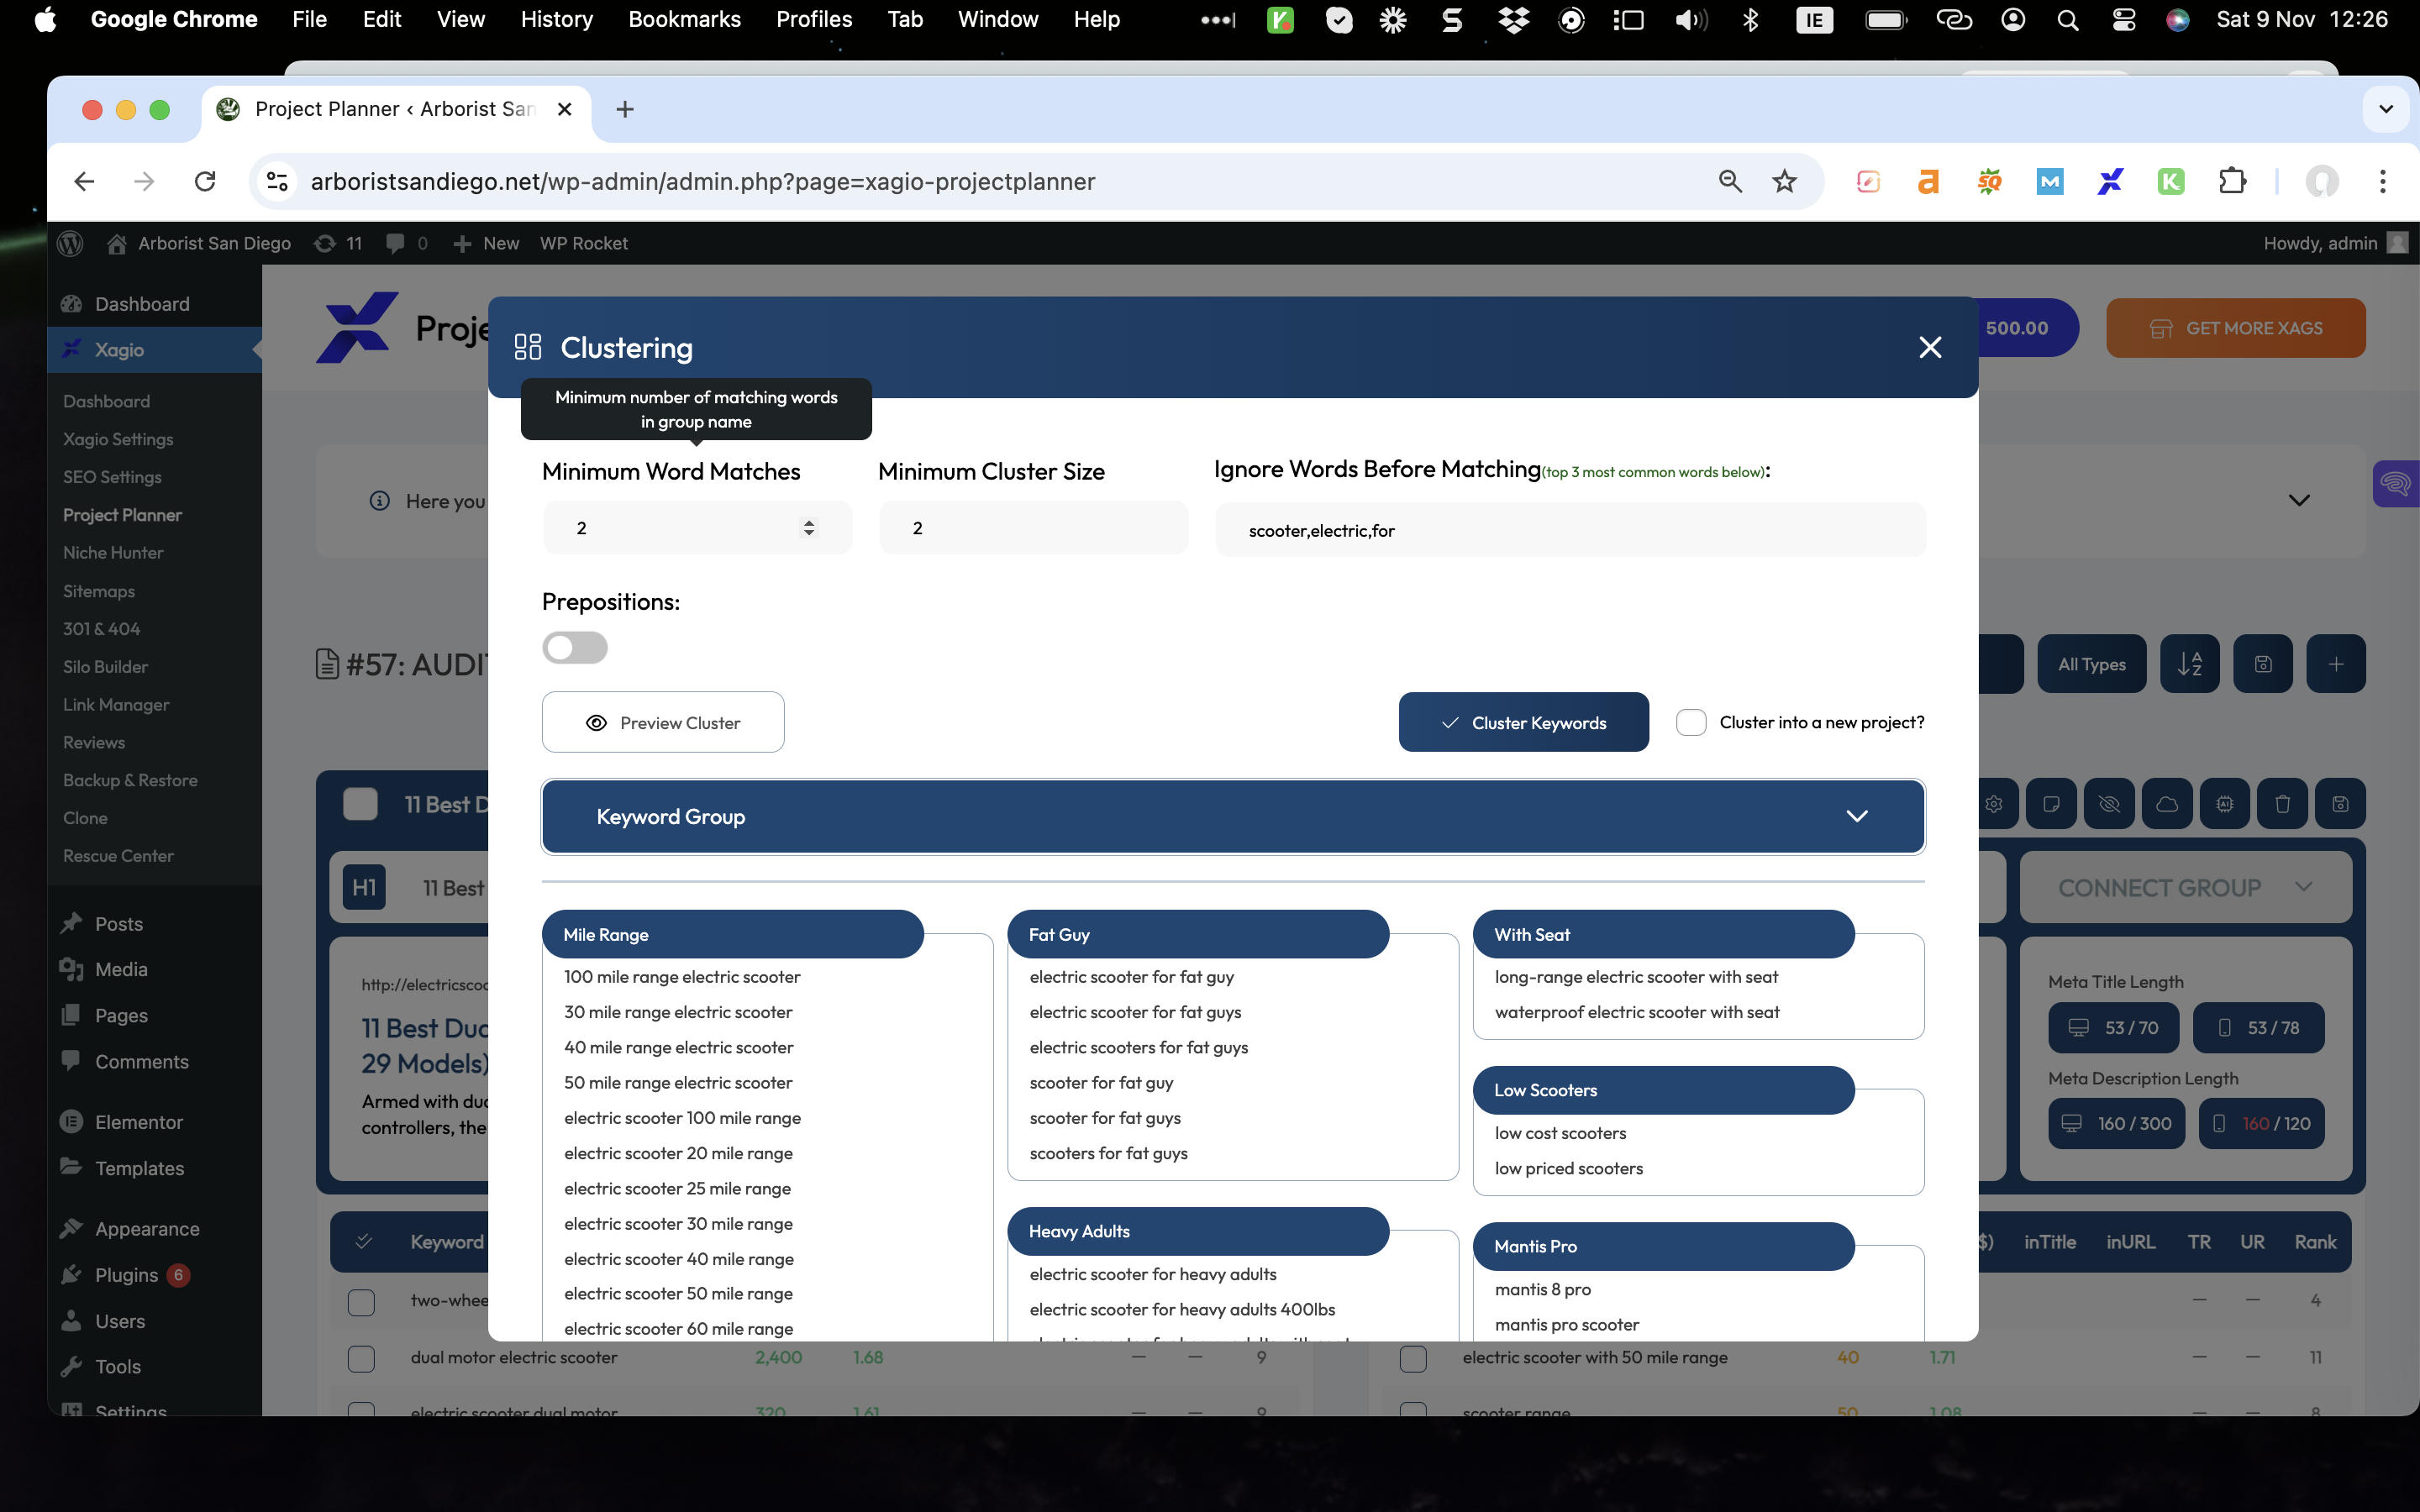Select the With Seat group header
This screenshot has width=2420, height=1512.
1664,934
